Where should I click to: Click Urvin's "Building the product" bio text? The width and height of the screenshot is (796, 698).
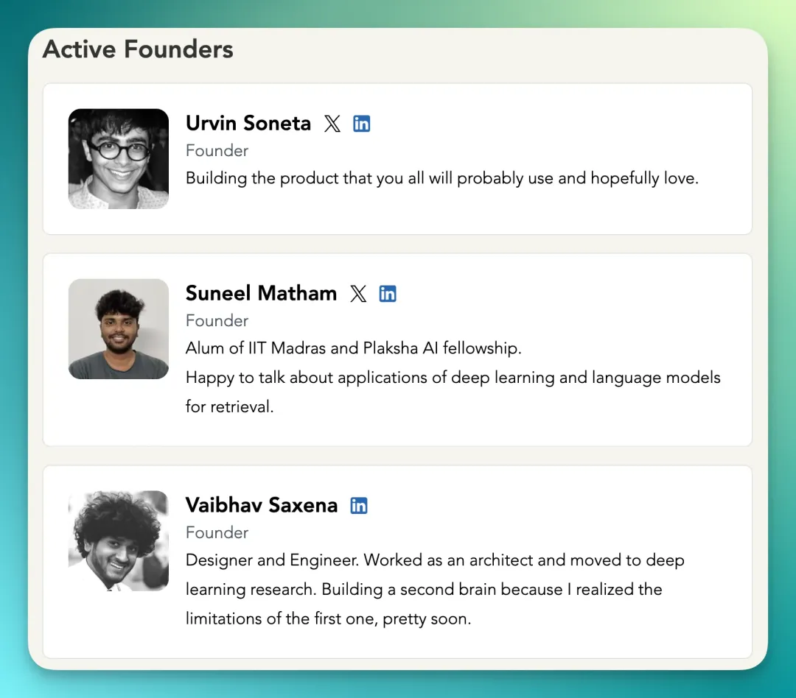pos(441,178)
